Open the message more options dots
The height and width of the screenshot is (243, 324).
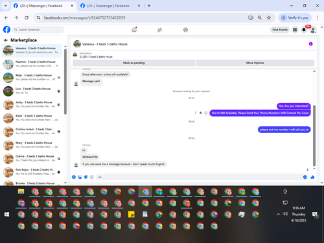[196, 113]
